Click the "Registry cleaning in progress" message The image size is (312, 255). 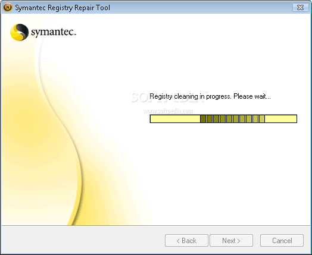pos(210,96)
